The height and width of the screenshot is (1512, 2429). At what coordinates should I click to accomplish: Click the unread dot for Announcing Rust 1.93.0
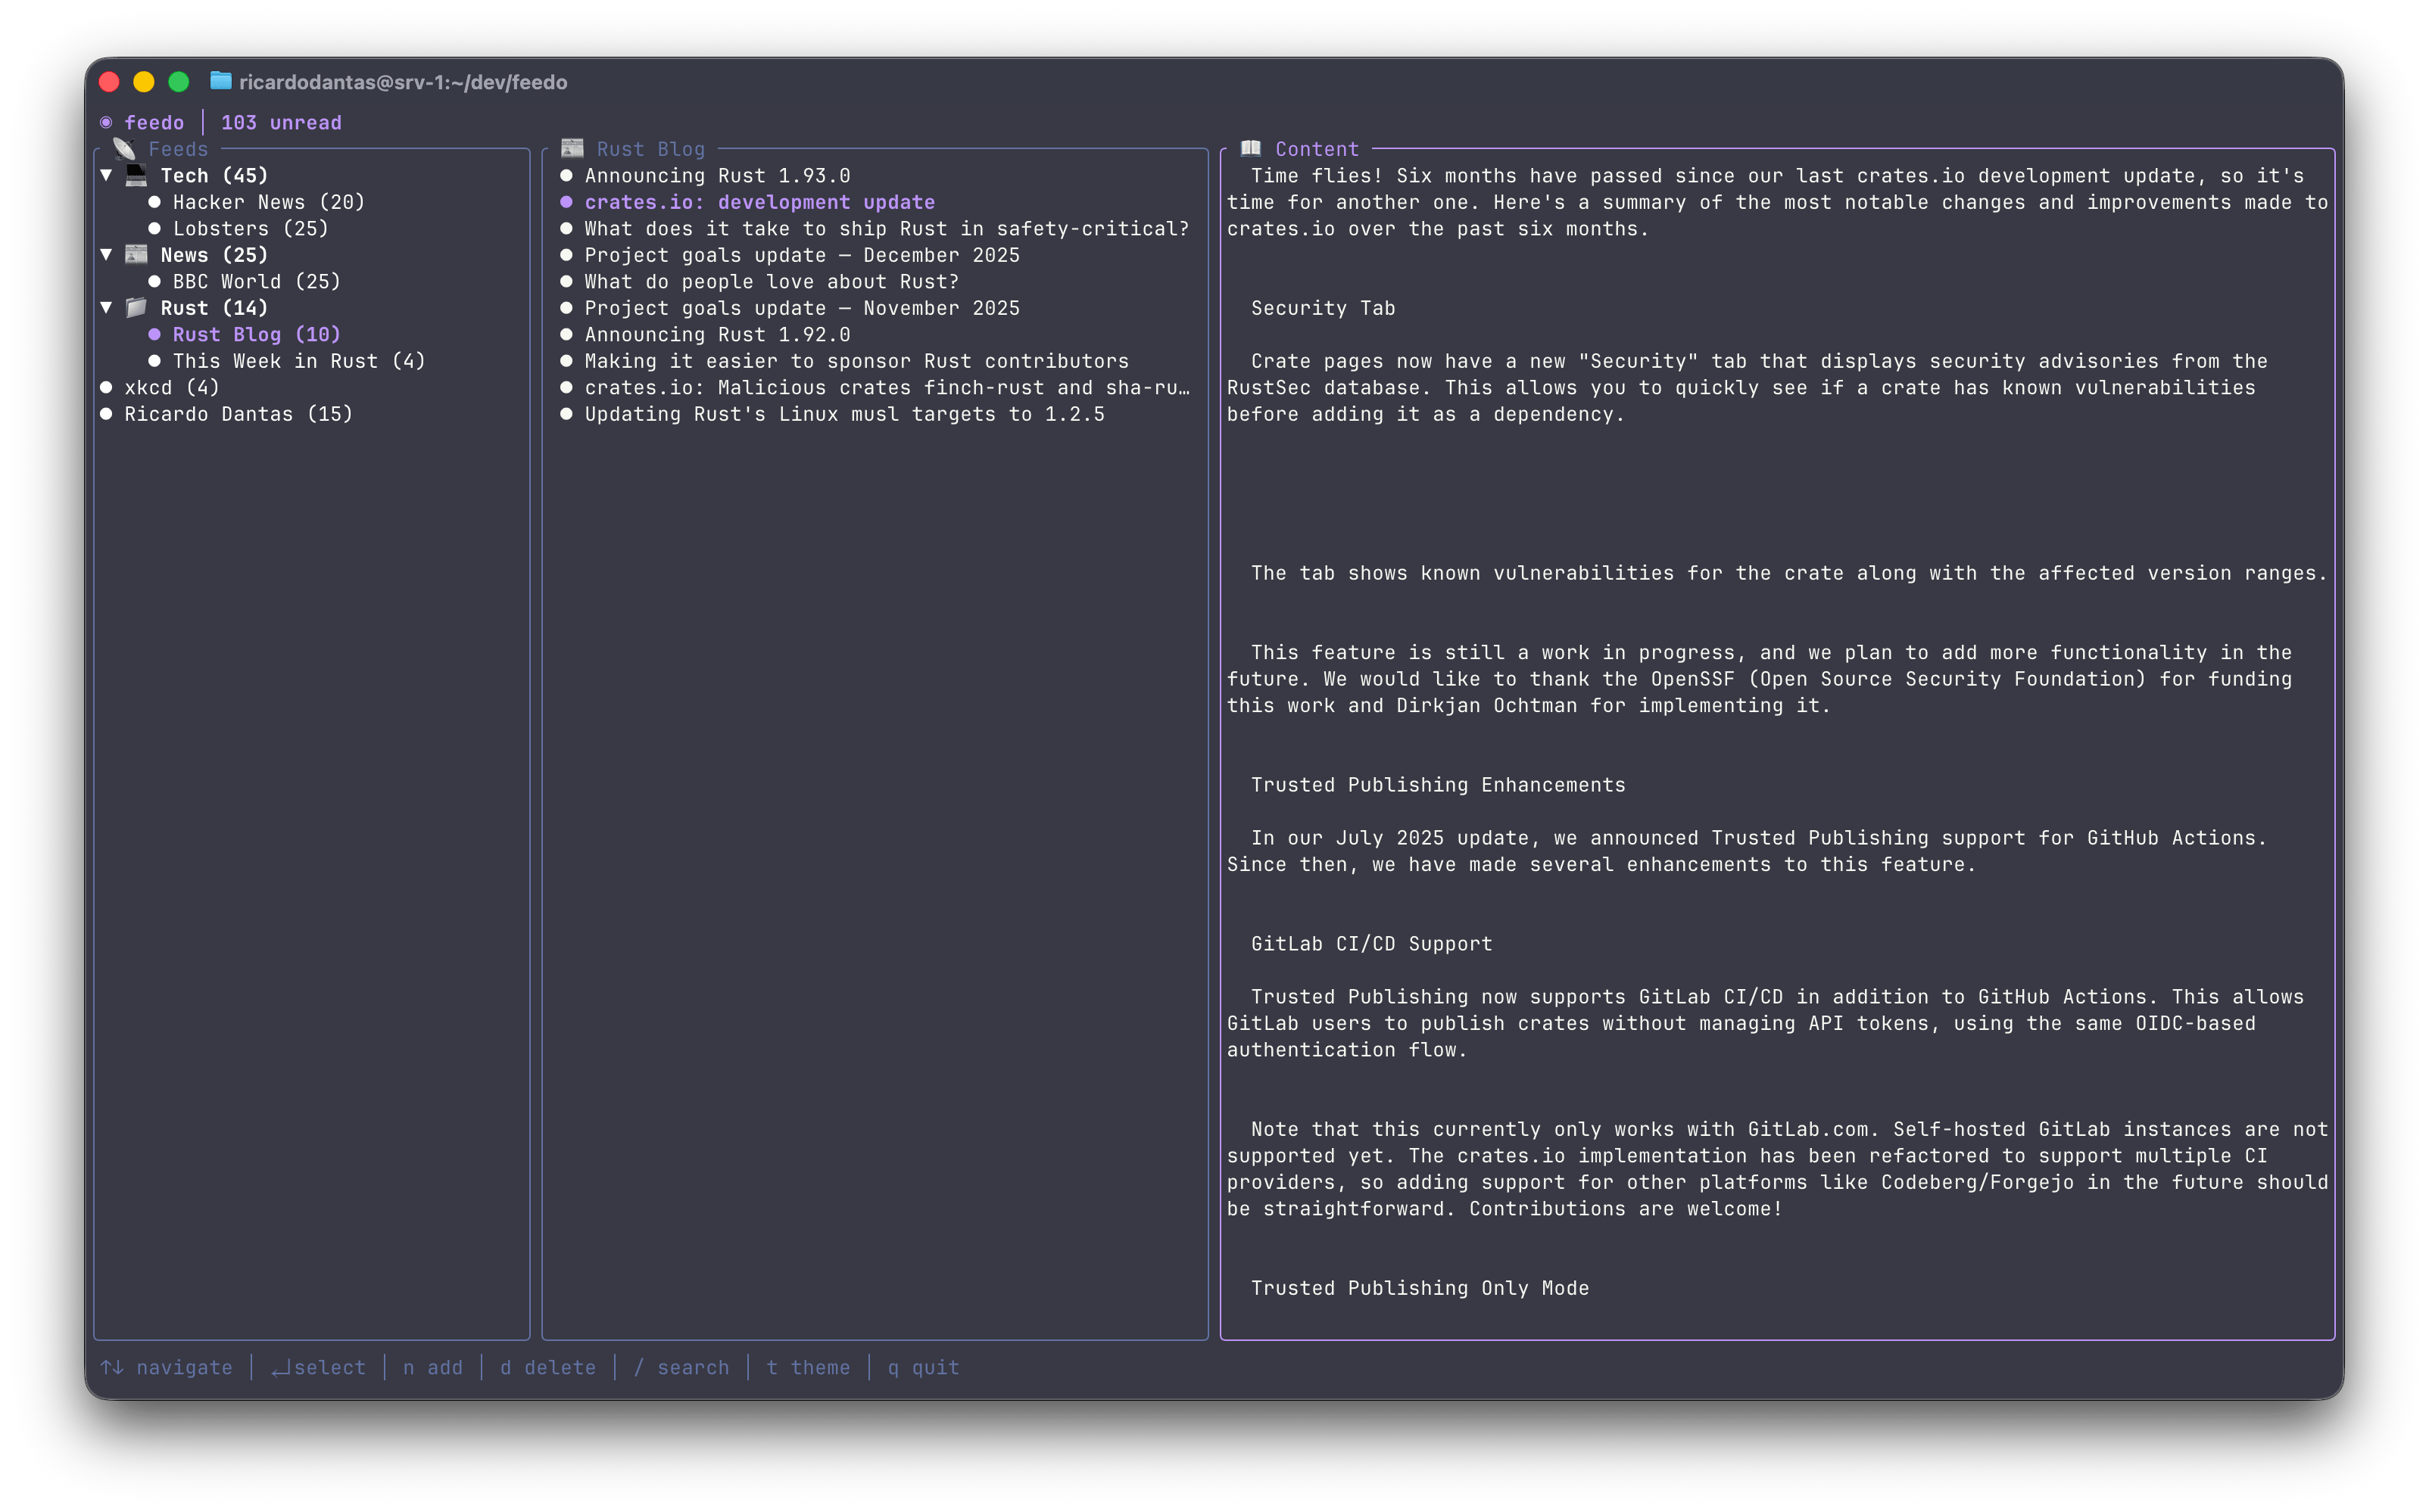(x=566, y=176)
